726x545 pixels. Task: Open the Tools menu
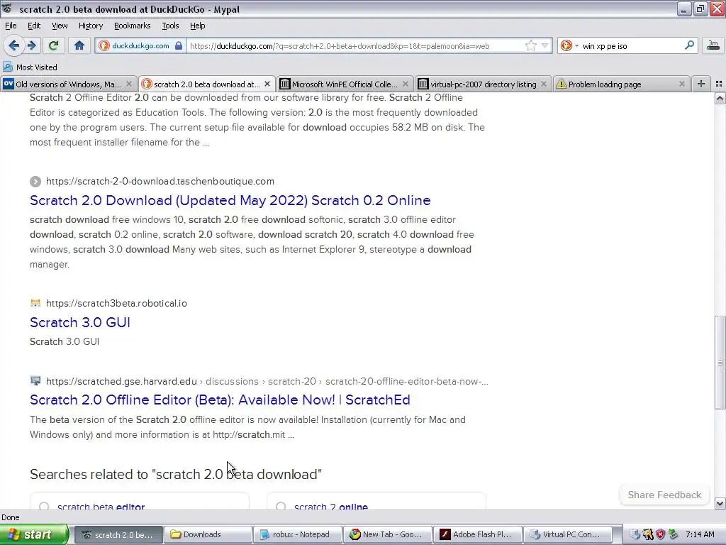click(170, 26)
